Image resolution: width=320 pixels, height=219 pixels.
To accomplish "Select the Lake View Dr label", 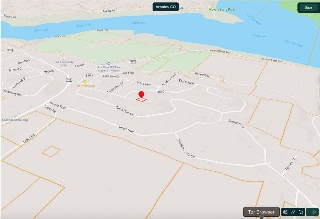I will pos(111,76).
